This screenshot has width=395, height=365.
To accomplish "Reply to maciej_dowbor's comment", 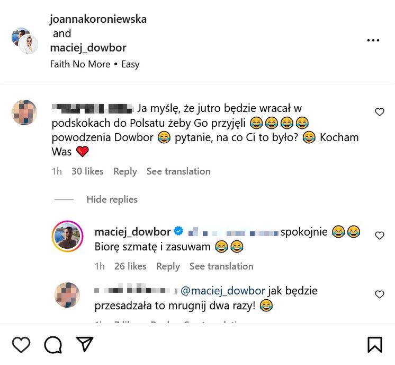I will point(168,266).
